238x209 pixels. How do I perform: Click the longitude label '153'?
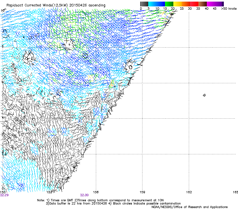49,192
